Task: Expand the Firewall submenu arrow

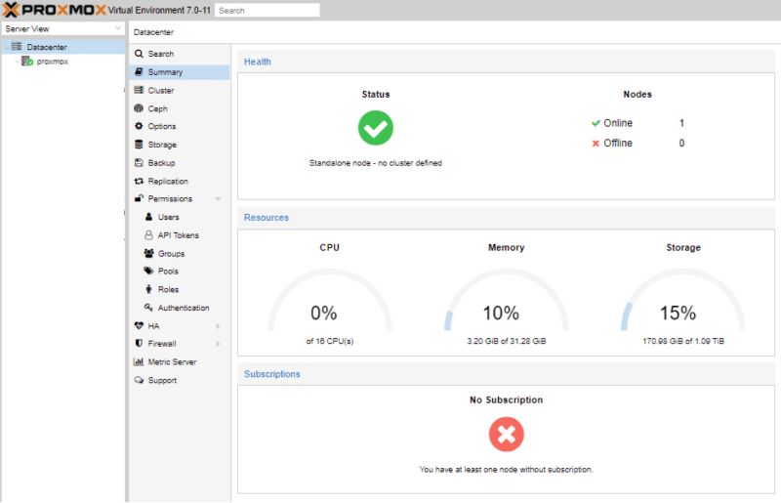Action: [x=218, y=344]
